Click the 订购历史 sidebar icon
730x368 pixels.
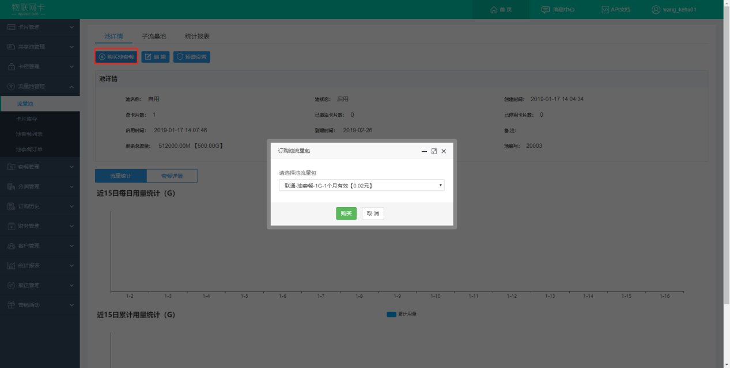point(11,206)
